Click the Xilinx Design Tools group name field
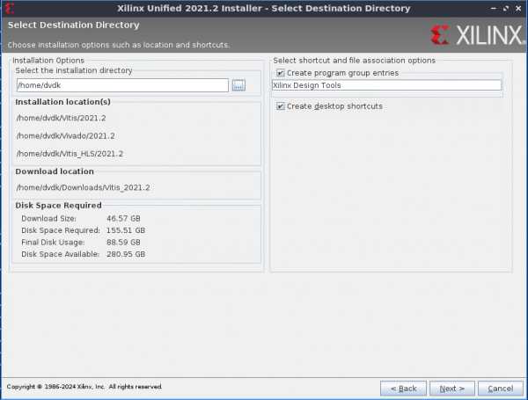The width and height of the screenshot is (528, 400). pos(385,85)
